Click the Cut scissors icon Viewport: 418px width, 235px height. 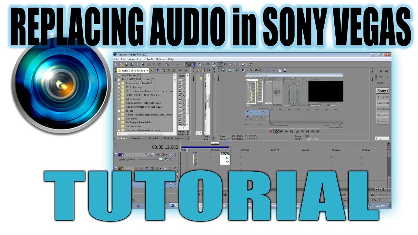tap(149, 65)
